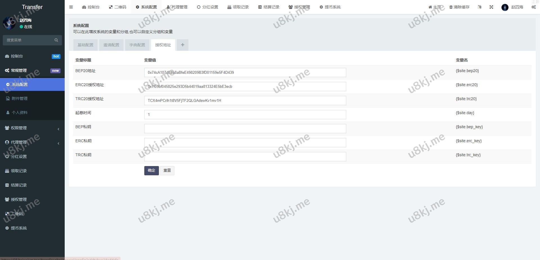Click the fullscreen icon in top bar
Image resolution: width=540 pixels, height=260 pixels.
[x=491, y=7]
